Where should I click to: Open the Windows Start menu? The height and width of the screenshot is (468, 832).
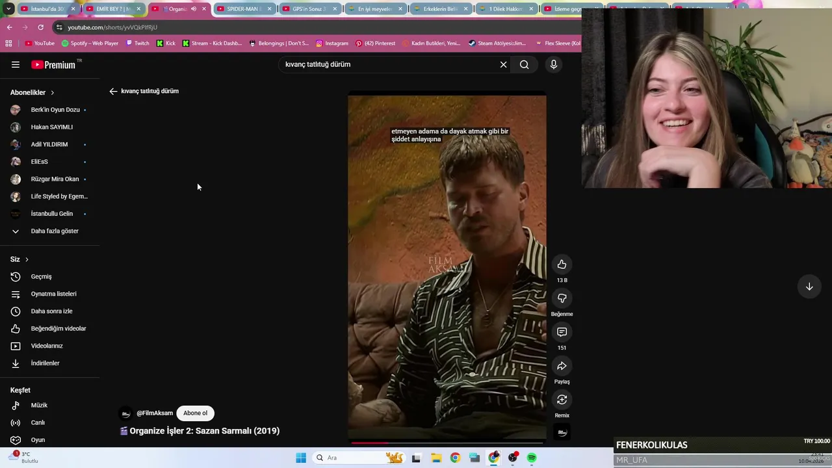pyautogui.click(x=301, y=458)
